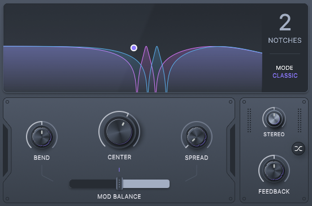This screenshot has width=312, height=206.
Task: Click the Feedback knob
Action: [274, 171]
